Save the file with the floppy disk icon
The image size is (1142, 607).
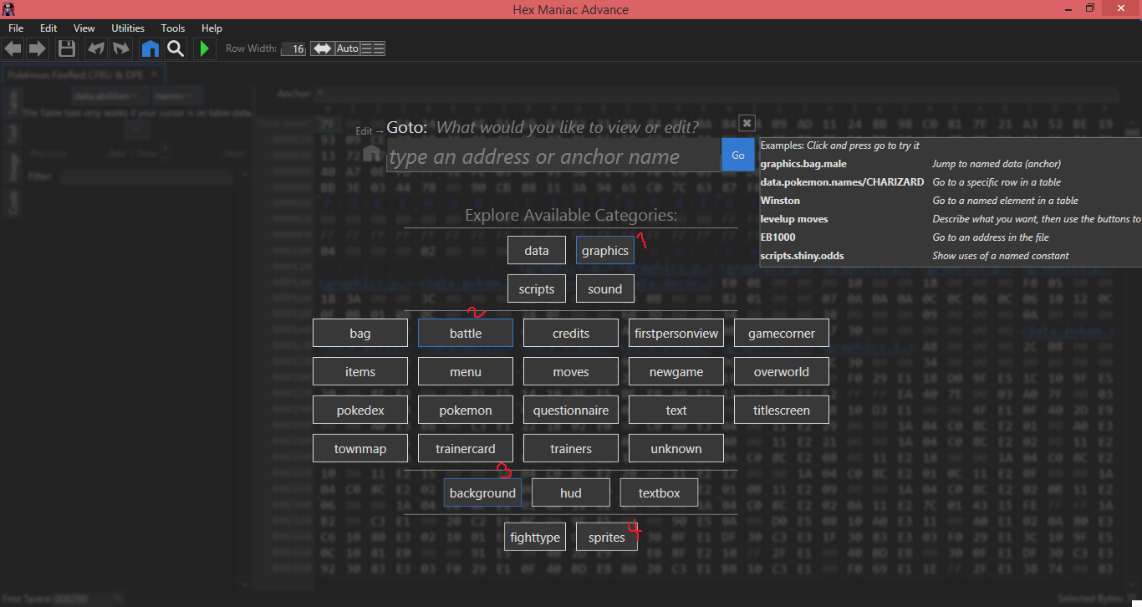coord(67,48)
